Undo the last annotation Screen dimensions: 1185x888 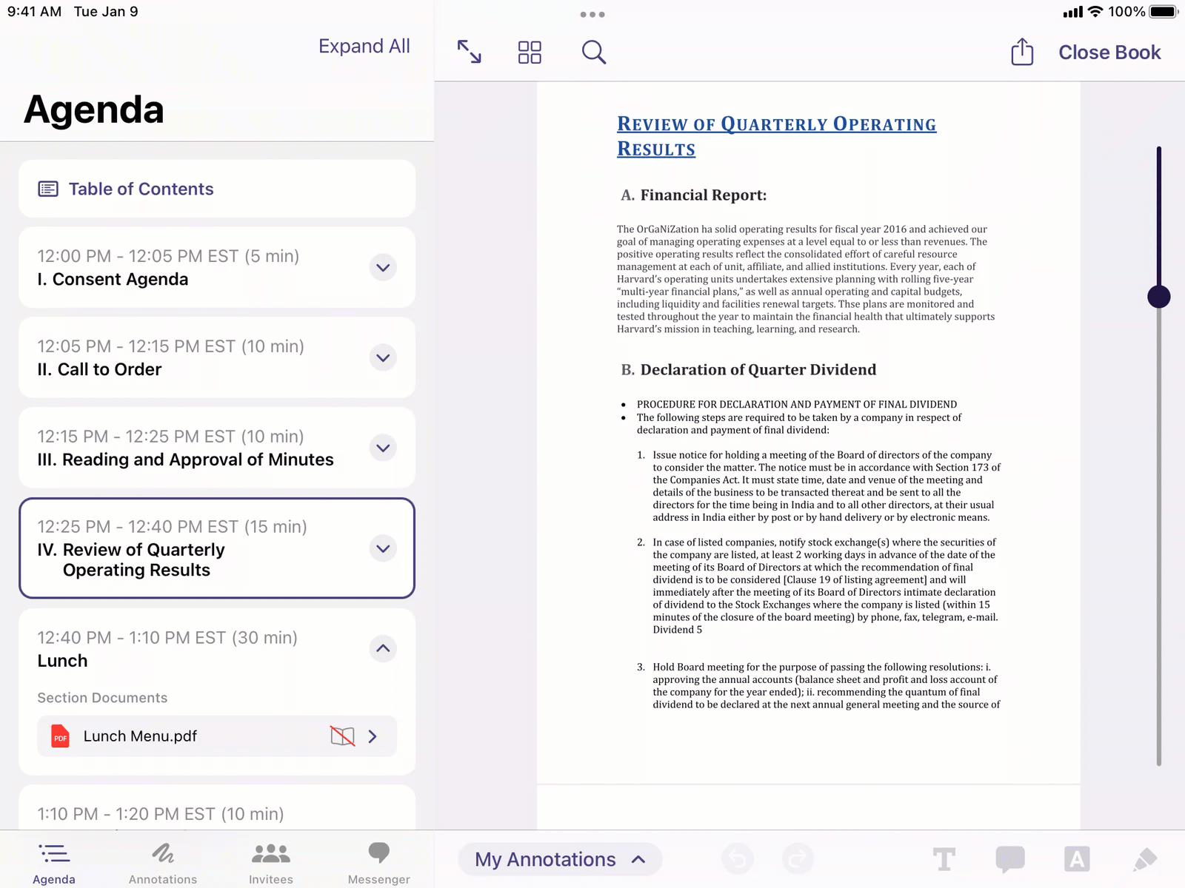click(x=738, y=859)
